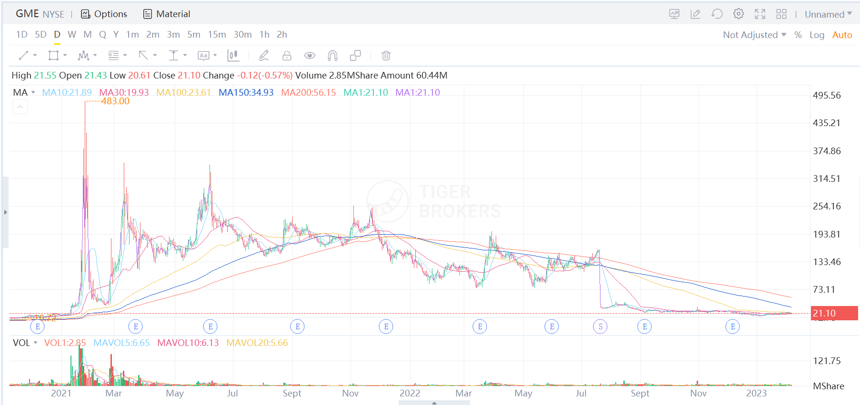Expand the line tool dropdown arrow
Image resolution: width=860 pixels, height=405 pixels.
click(35, 55)
